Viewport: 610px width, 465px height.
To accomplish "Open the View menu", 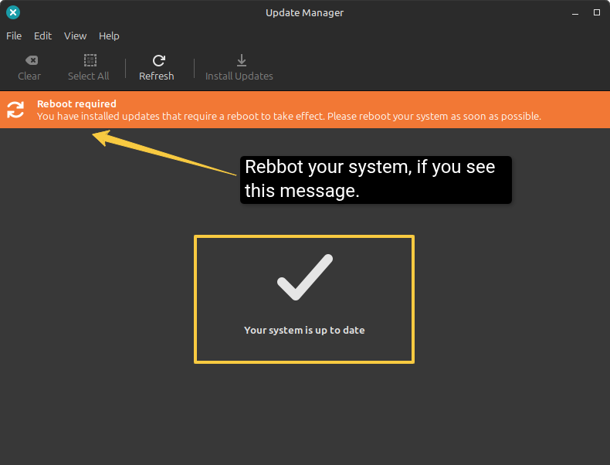I will (x=75, y=36).
